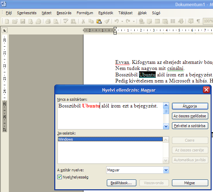Close the Nyelvi ellenőrzés dialog
213x192 pixels.
pos(206,90)
